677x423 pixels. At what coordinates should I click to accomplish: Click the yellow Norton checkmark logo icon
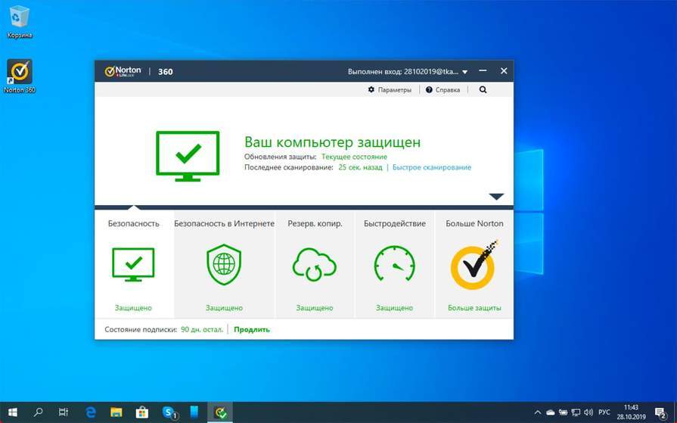coord(474,265)
